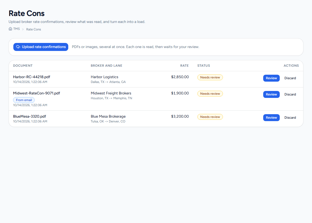Click lane Dallas, TX -> Atlanta, GA
The height and width of the screenshot is (223, 312).
108,82
